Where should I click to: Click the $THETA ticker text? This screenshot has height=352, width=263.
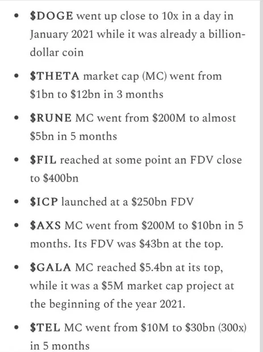point(55,76)
